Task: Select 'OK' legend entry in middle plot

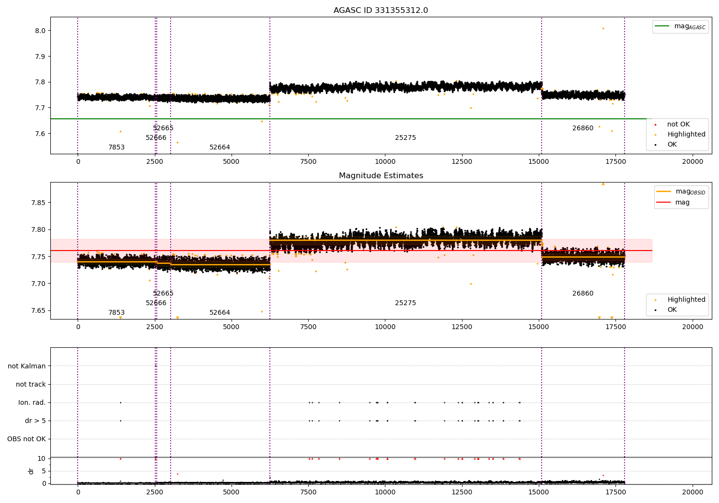Action: [672, 310]
